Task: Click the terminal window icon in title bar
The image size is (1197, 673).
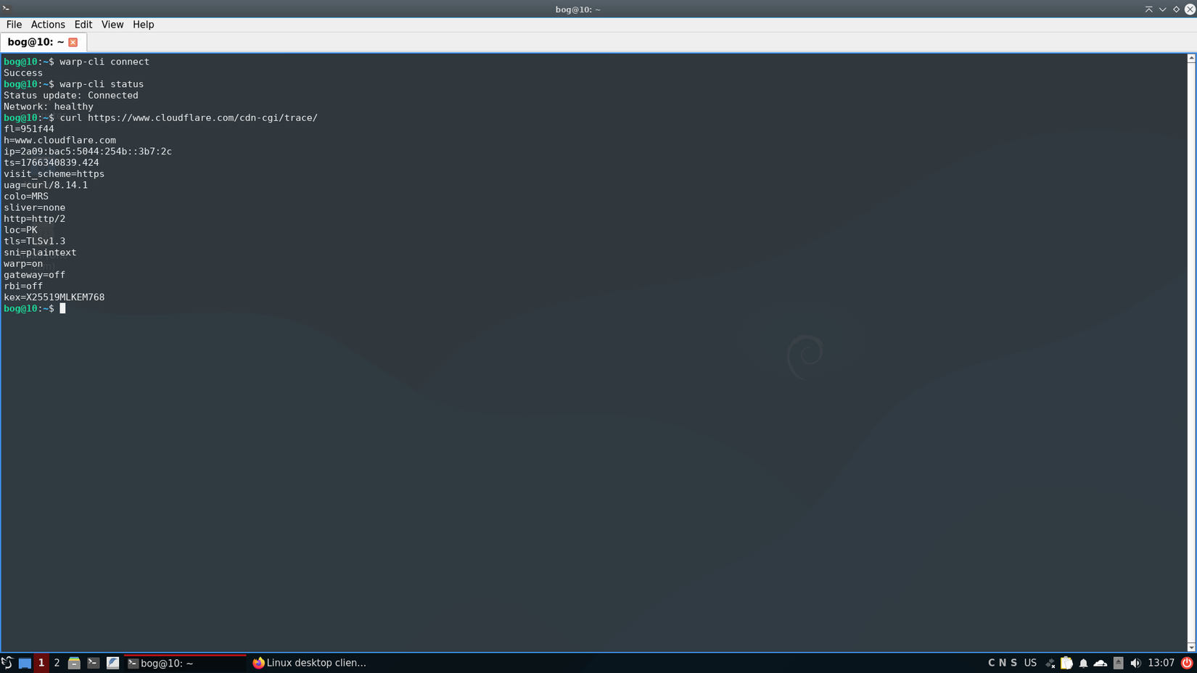Action: tap(7, 9)
